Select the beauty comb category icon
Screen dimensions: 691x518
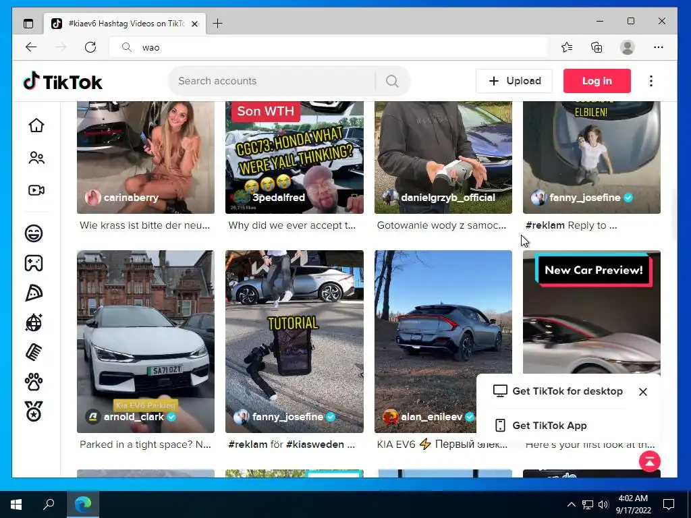click(34, 352)
